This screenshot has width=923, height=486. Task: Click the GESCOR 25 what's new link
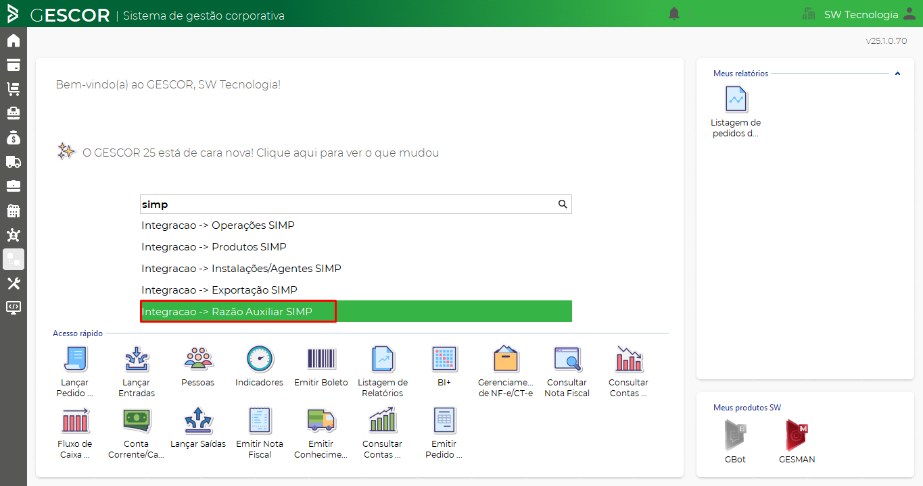click(260, 153)
